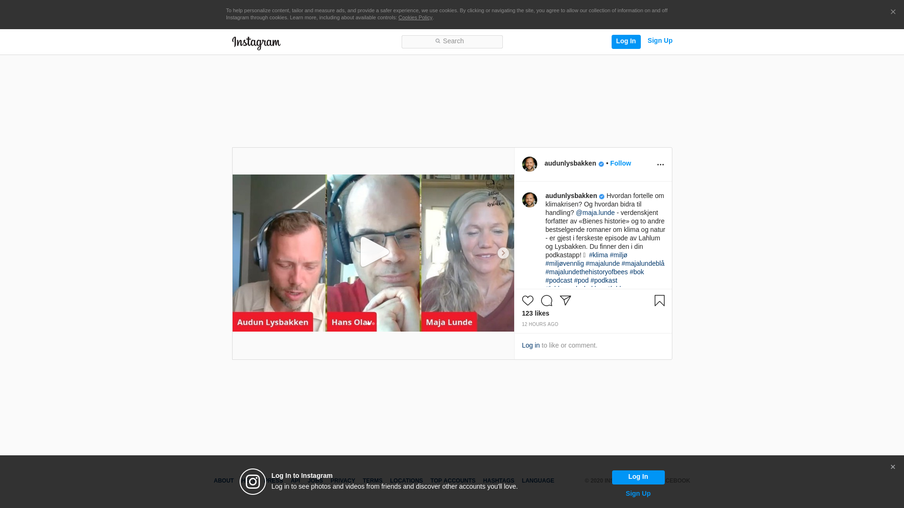Image resolution: width=904 pixels, height=508 pixels.
Task: Go to next carousel slide
Action: 503,253
